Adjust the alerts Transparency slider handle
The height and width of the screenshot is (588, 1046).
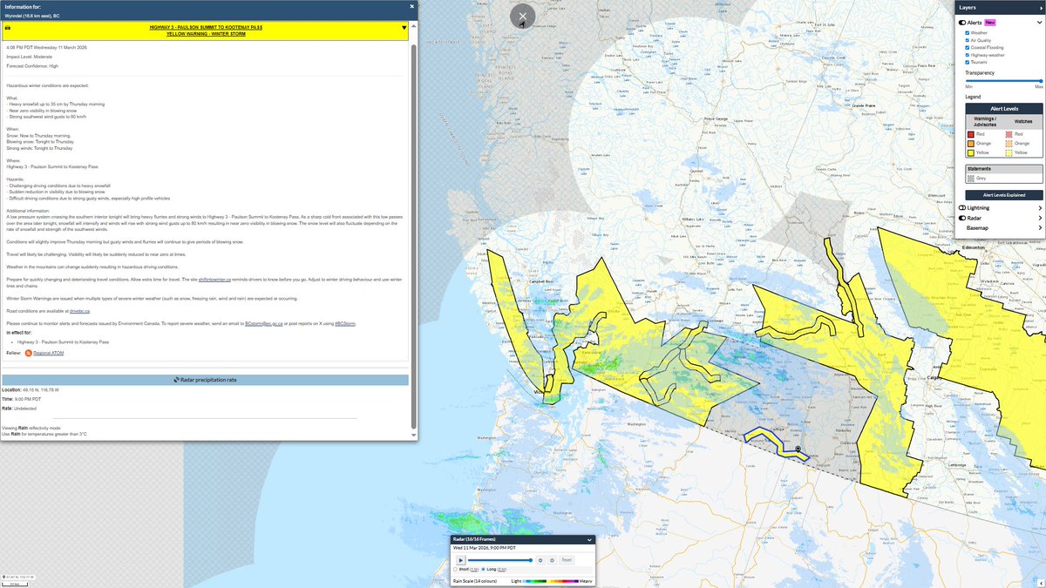[x=1040, y=80]
